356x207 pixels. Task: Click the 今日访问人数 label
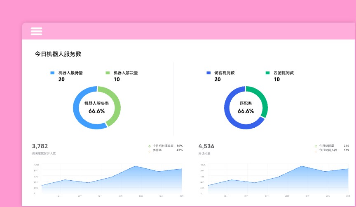(328, 150)
